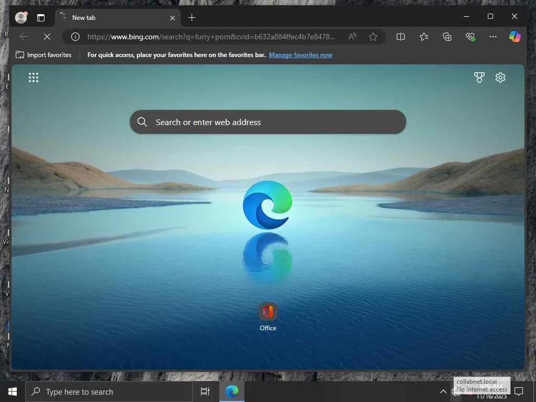Add a new tab with plus button
Screen dimensions: 536x402
[192, 18]
